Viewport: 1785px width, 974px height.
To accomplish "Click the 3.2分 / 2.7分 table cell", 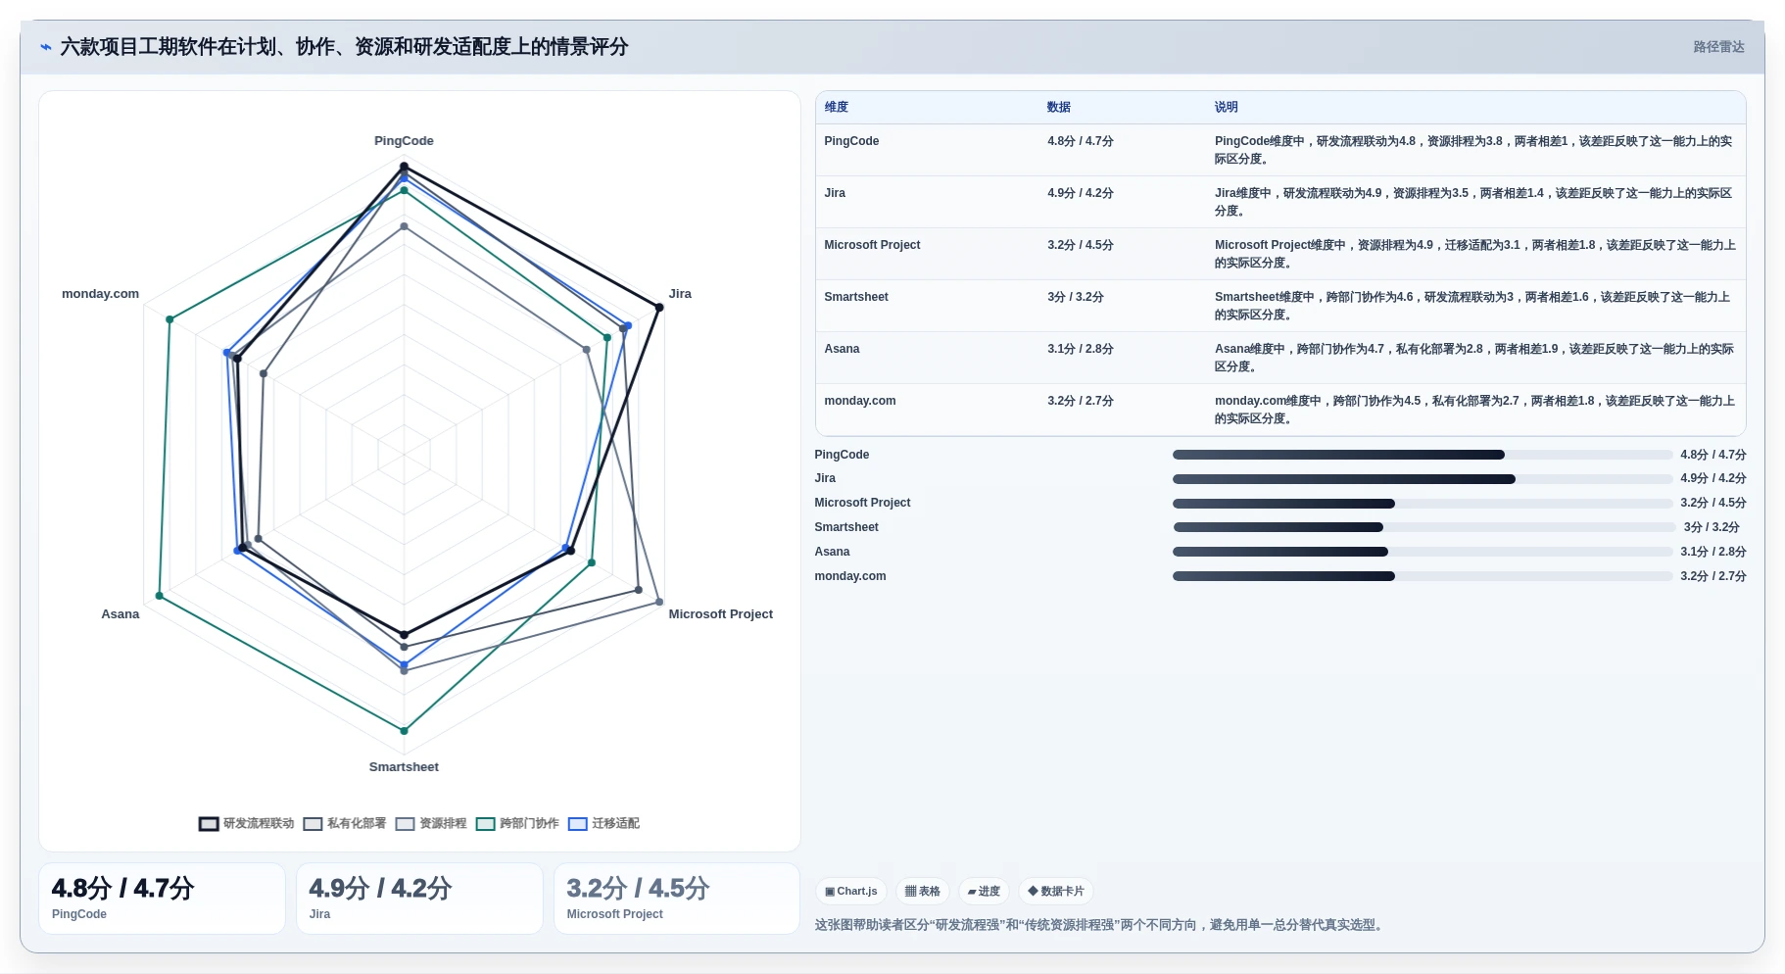I will [1080, 401].
